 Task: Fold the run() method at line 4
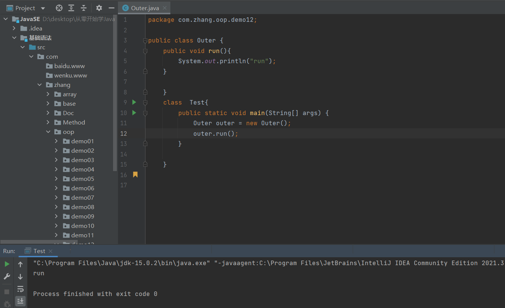coord(145,51)
